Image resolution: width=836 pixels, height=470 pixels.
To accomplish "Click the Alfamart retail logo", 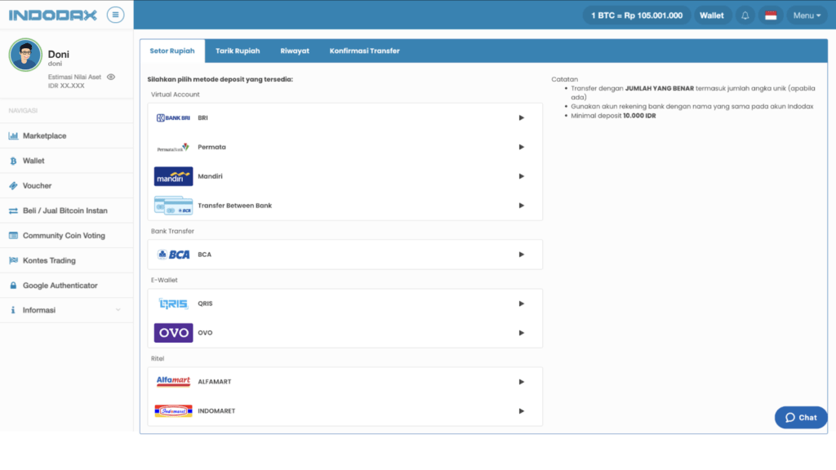I will point(173,382).
